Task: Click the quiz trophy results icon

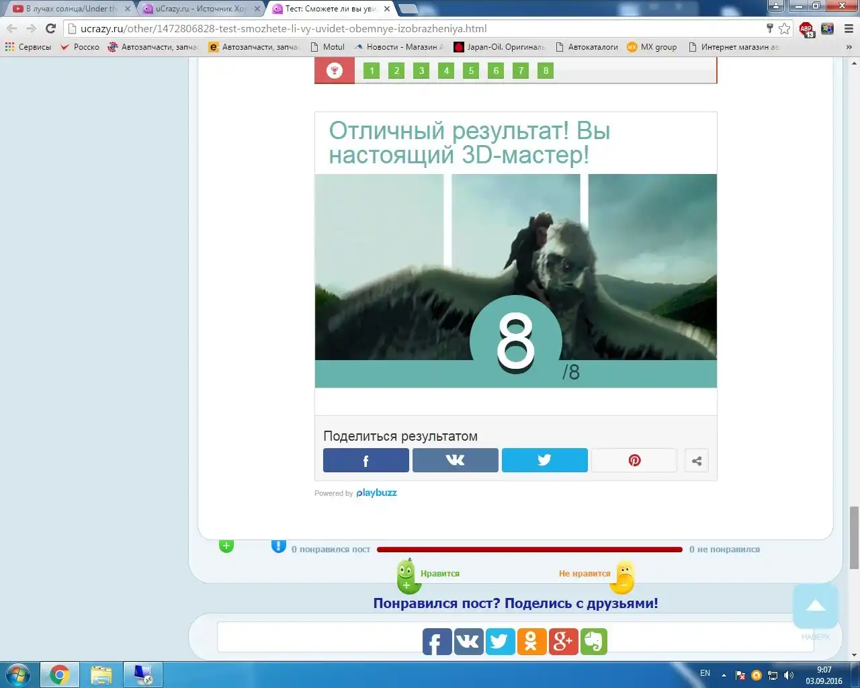Action: (x=335, y=71)
